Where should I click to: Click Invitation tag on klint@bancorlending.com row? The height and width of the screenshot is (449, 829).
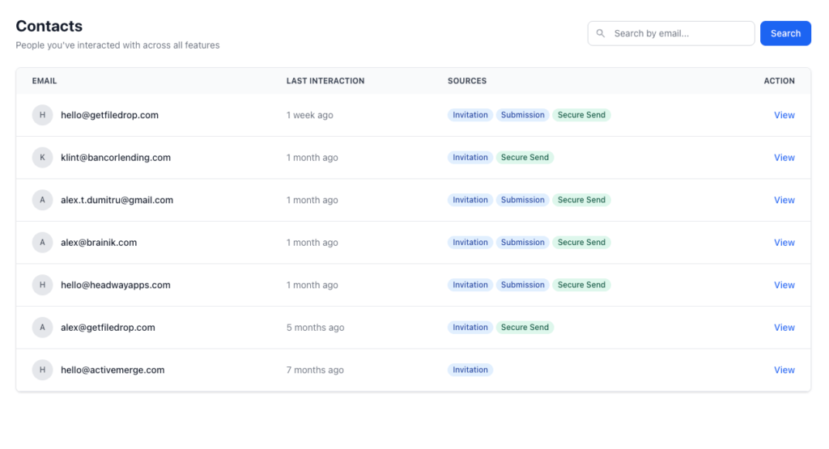(470, 158)
